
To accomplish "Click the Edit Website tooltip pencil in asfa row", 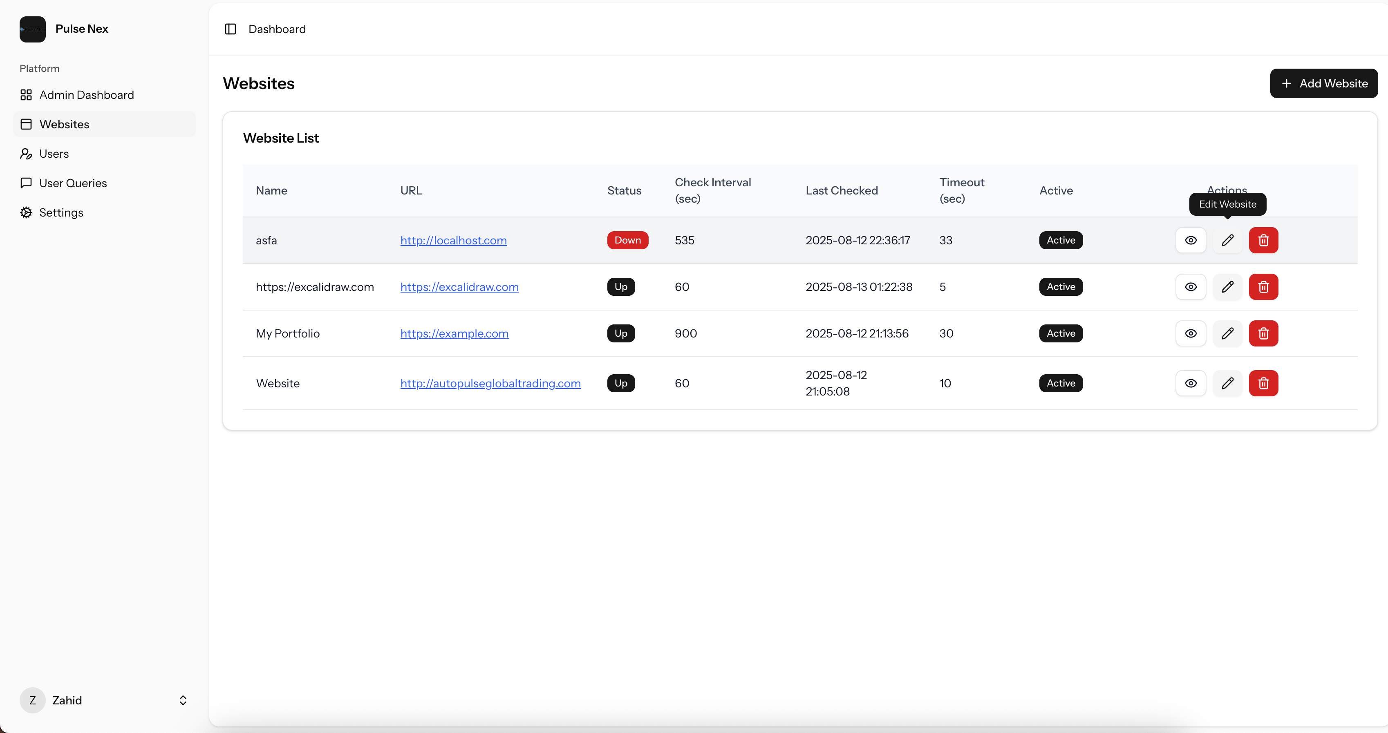I will click(1227, 240).
